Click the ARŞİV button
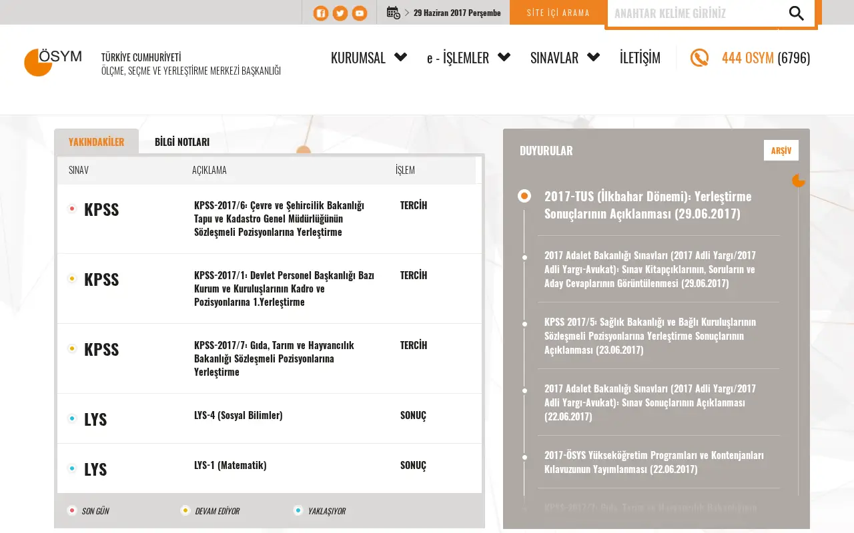854x533 pixels. pyautogui.click(x=781, y=151)
